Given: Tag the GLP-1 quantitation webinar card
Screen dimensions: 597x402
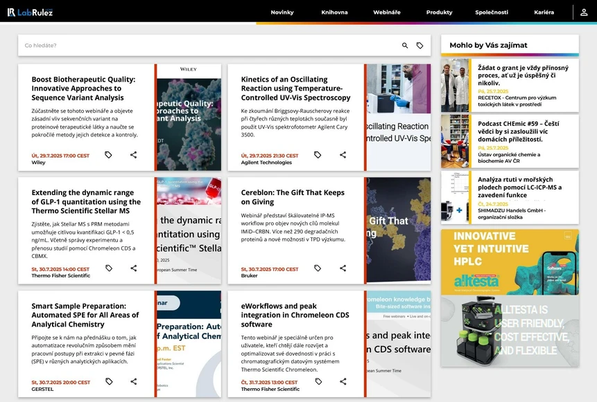Looking at the screenshot, I should pyautogui.click(x=109, y=268).
